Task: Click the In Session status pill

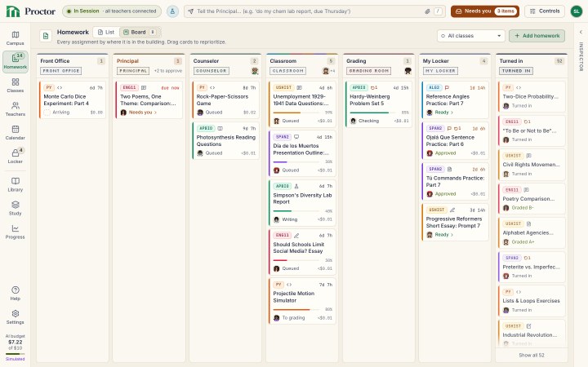Action: [112, 11]
